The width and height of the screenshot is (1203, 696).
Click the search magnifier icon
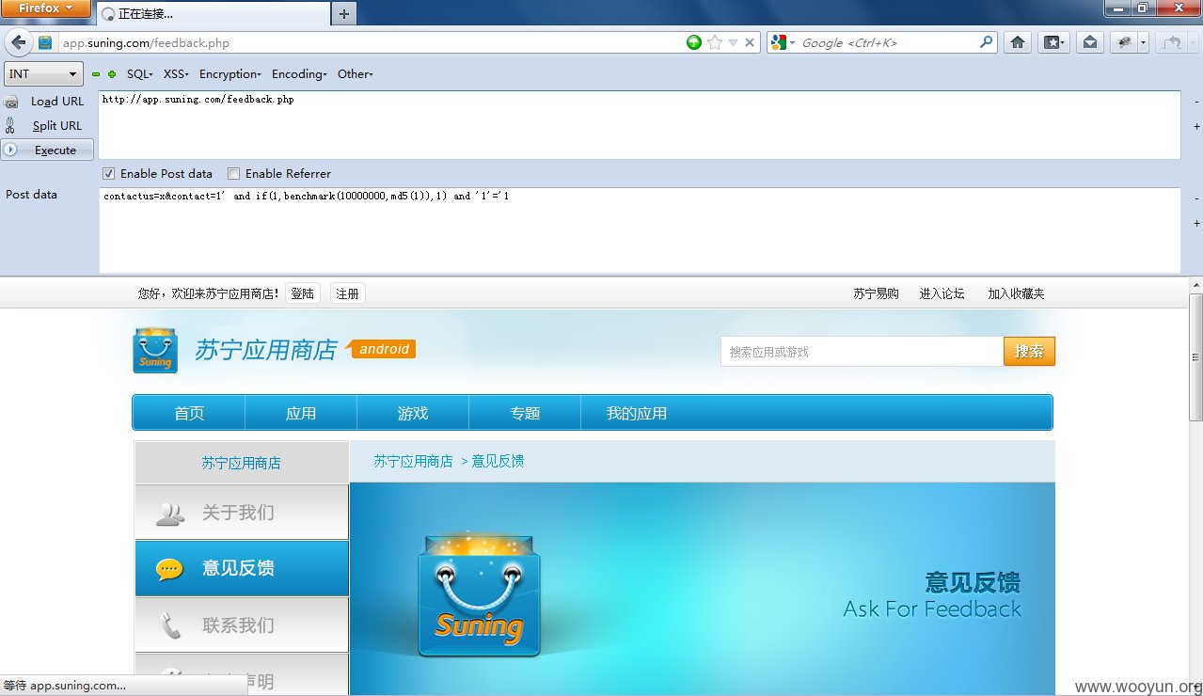(986, 42)
